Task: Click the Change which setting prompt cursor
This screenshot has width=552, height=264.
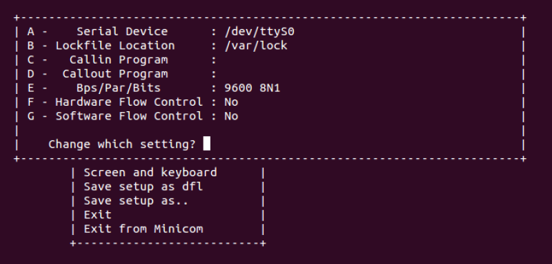Action: [207, 144]
